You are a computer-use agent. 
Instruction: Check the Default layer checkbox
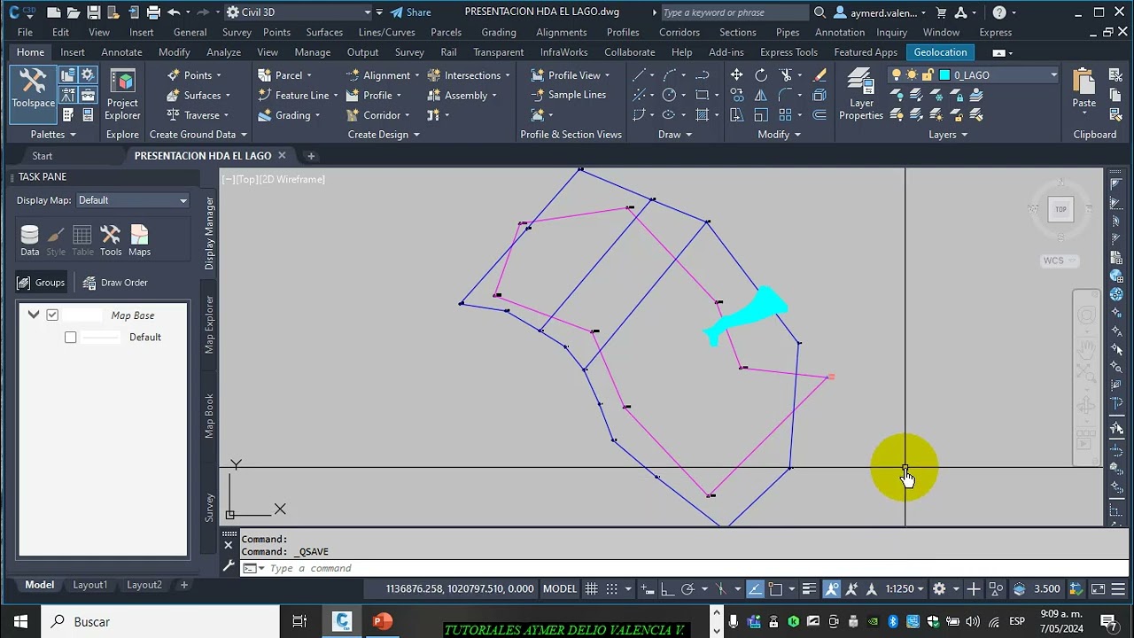(x=70, y=337)
